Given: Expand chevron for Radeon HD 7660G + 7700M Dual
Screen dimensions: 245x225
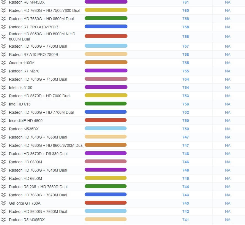Looking at the screenshot, I should pos(3,46).
